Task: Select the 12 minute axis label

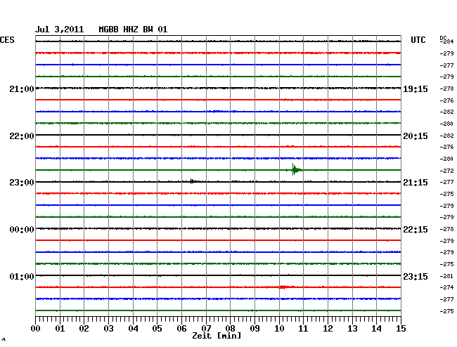Action: 328,328
